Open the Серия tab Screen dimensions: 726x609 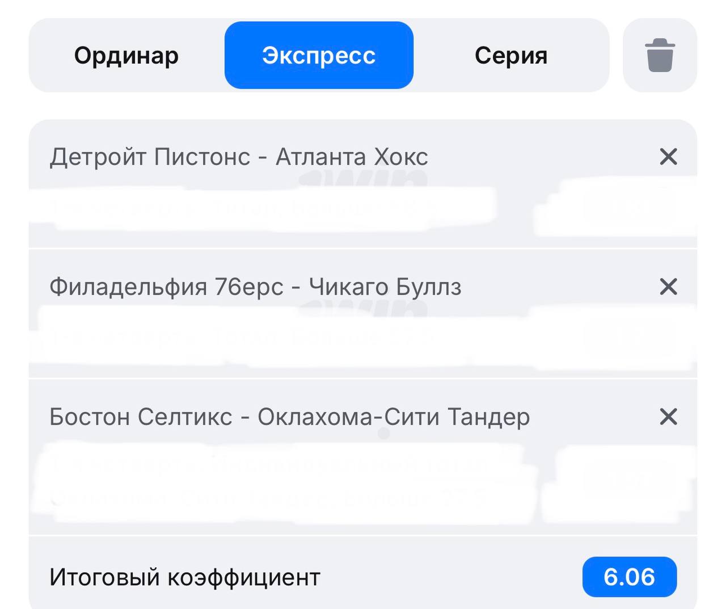click(510, 56)
